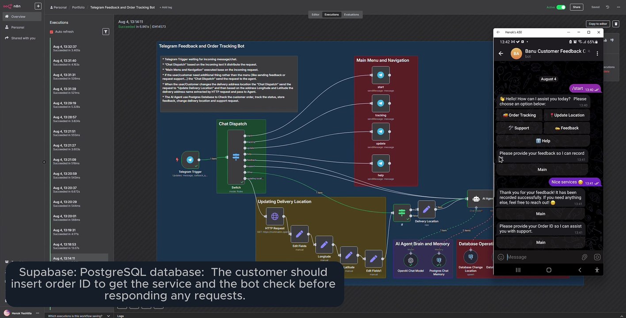Click the trash delete execution icon
626x318 pixels.
[x=616, y=24]
